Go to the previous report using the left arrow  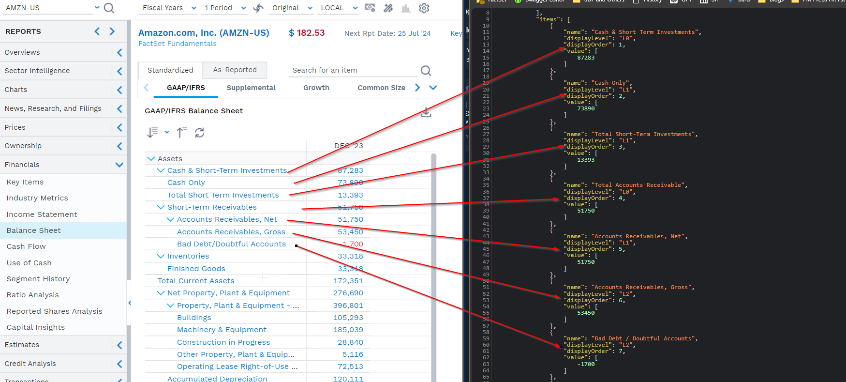[97, 31]
